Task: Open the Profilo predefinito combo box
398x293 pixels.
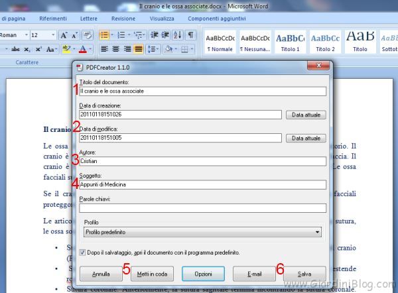Action: [202, 232]
